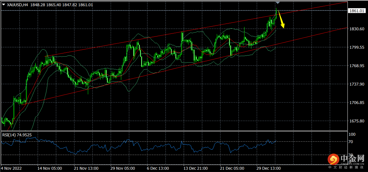The image size is (368, 172).
Task: Click the orange swirl logo in watermark
Action: point(333,160)
